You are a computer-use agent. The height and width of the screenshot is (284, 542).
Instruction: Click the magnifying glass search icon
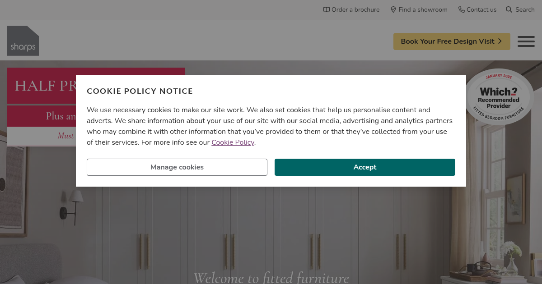pos(509,9)
